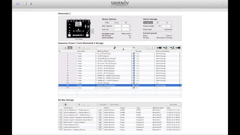Select the Clock tab in Device Options
Image resolution: width=240 pixels, height=135 pixels.
(x=117, y=22)
